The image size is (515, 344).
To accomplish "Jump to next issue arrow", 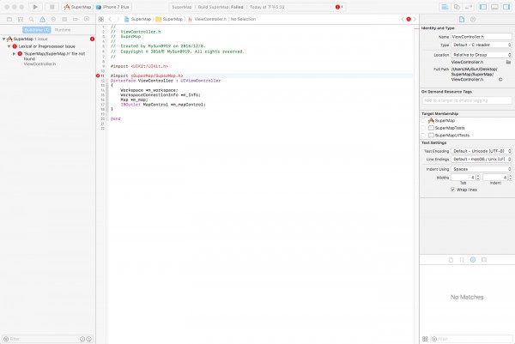I will coord(415,20).
